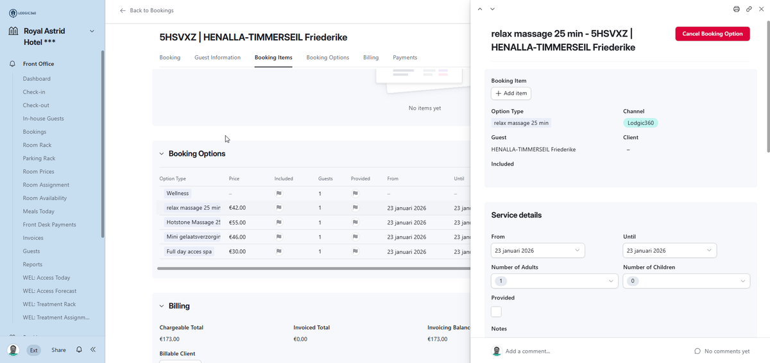Select the Full day acces spa option
The width and height of the screenshot is (770, 363).
pos(314,251)
